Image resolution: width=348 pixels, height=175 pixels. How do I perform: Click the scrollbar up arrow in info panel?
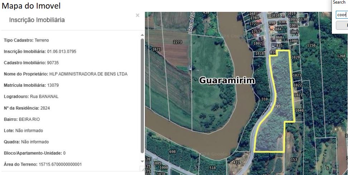pos(142,35)
